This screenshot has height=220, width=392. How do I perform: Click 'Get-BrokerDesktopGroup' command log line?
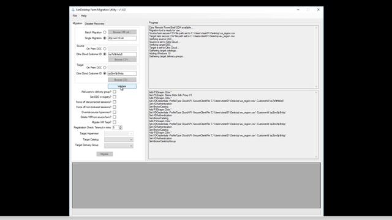coord(162,141)
